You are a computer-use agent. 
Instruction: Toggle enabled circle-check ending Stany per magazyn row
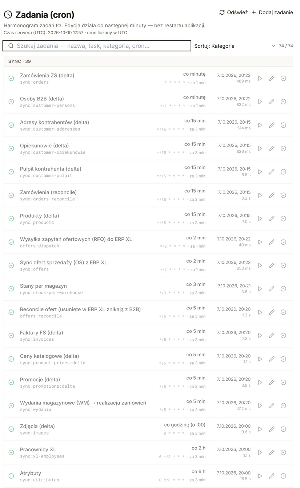tap(283, 289)
